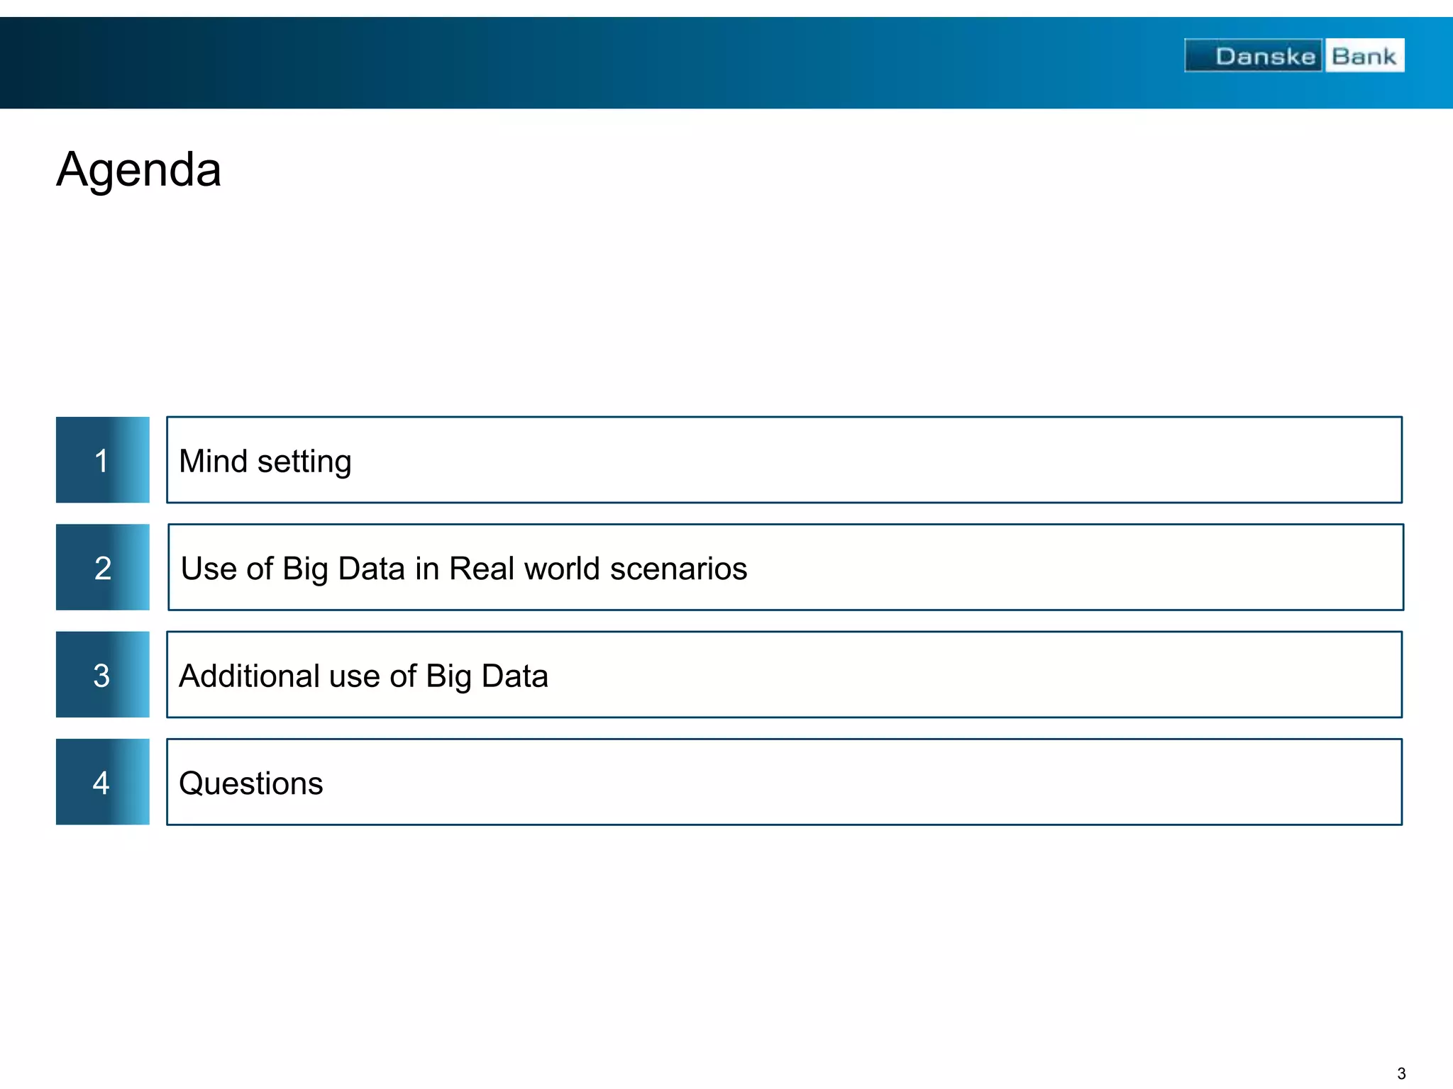This screenshot has width=1453, height=1089.
Task: Select 'Additional use of Big Data' item
Action: coord(785,675)
